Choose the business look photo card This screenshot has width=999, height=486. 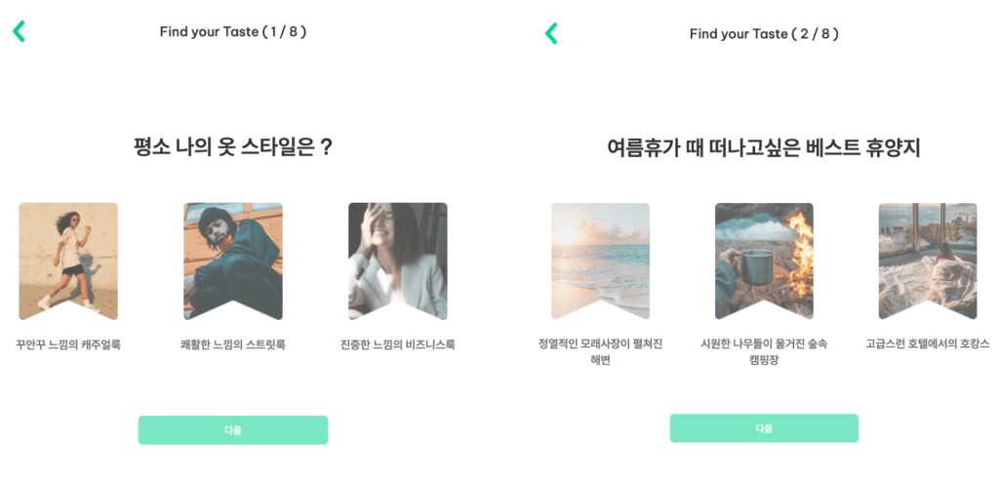coord(398,262)
